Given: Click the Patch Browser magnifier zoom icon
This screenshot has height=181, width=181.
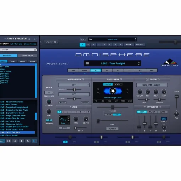Looking at the screenshot, I should (29, 39).
